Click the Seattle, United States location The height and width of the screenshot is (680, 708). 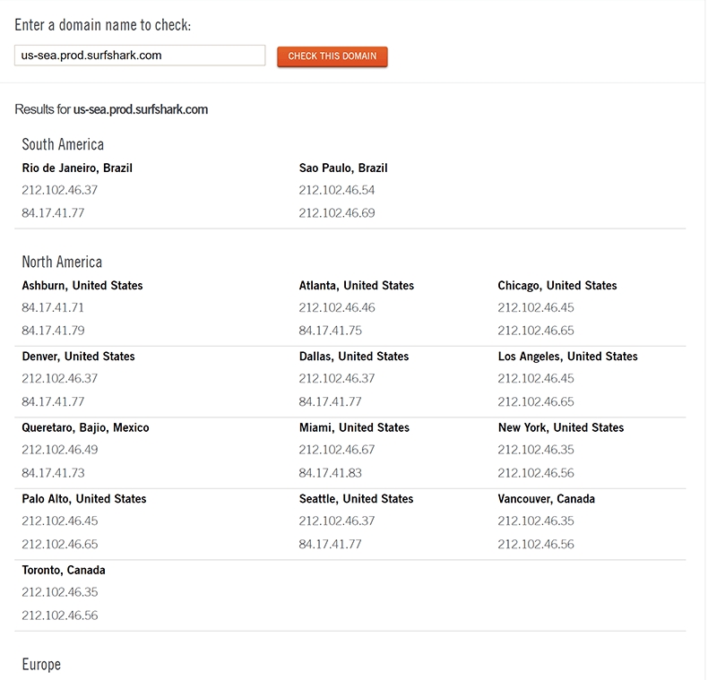(x=356, y=498)
